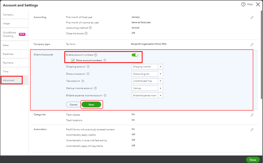Save the Chart of accounts changes
Image resolution: width=263 pixels, height=163 pixels.
click(x=91, y=104)
